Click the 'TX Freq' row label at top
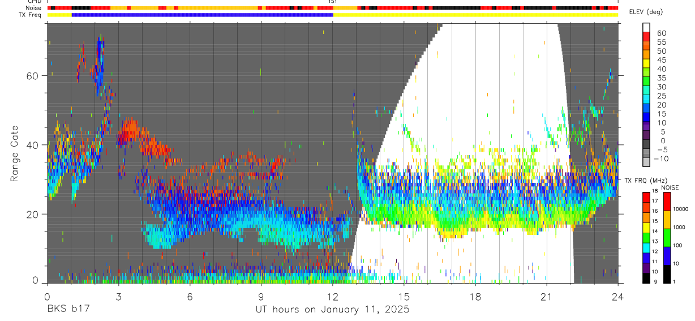This screenshot has width=695, height=321. click(31, 15)
